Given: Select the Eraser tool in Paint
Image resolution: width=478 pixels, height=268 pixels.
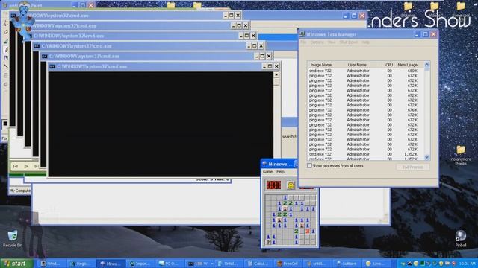Looking at the screenshot, I should pos(6,31).
